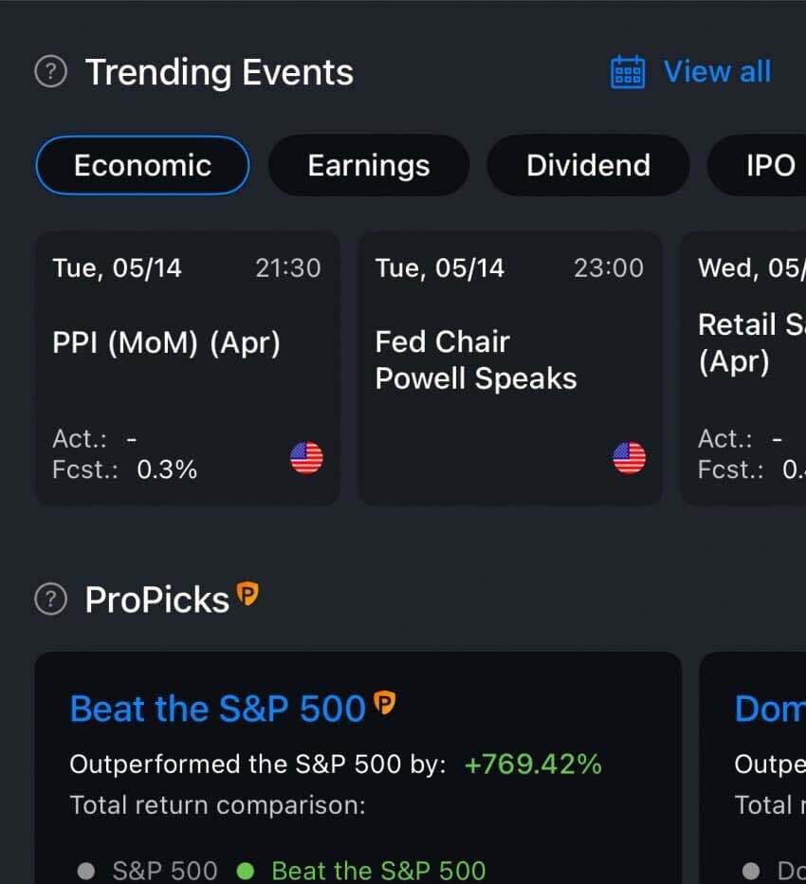Click the ProPicks help question-mark icon
This screenshot has width=806, height=884.
tap(50, 599)
